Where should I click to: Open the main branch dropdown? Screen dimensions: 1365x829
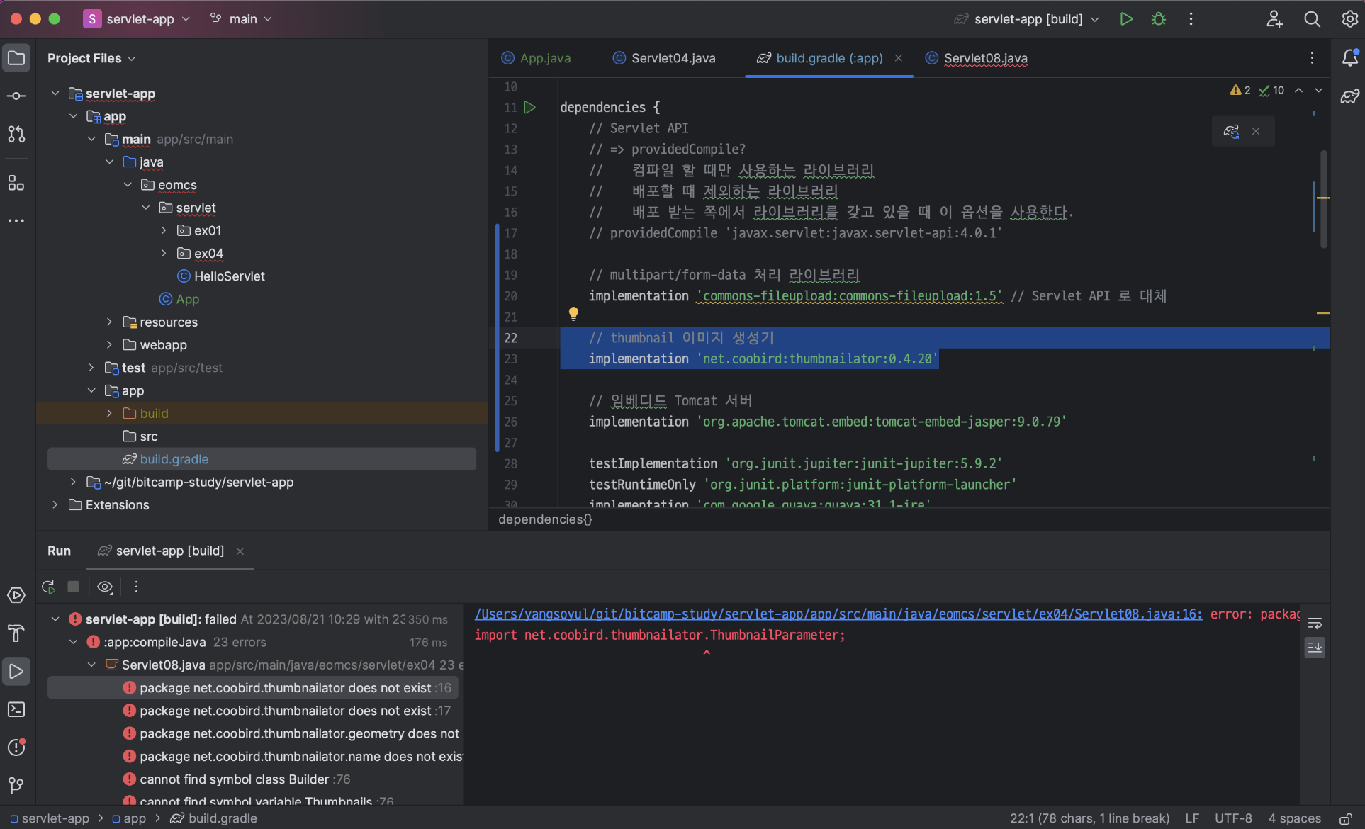[242, 19]
